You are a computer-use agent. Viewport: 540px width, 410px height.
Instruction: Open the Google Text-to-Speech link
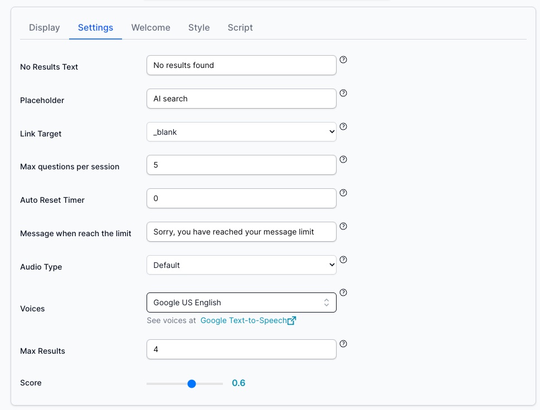pos(244,320)
